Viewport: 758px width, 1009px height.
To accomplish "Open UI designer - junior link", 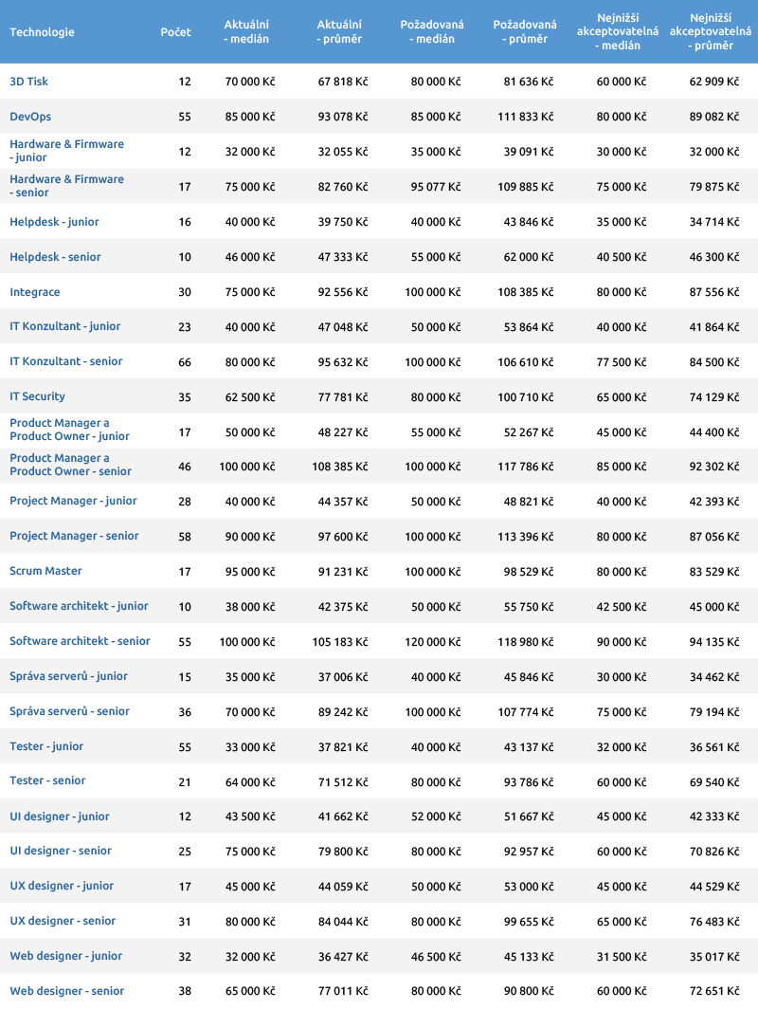I will pos(59,816).
